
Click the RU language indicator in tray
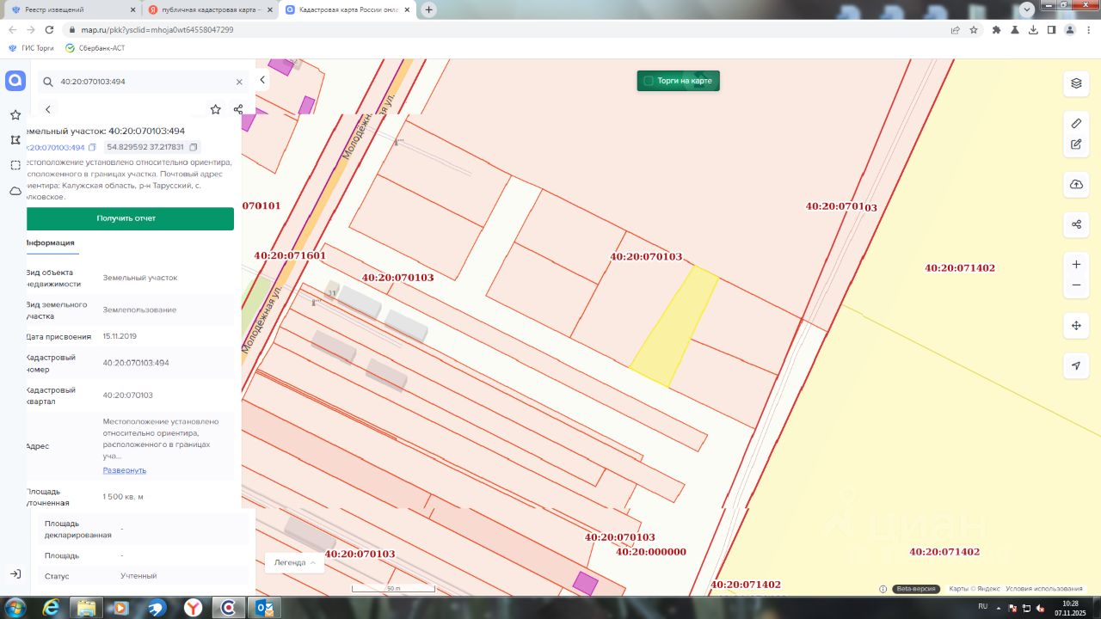tap(983, 606)
